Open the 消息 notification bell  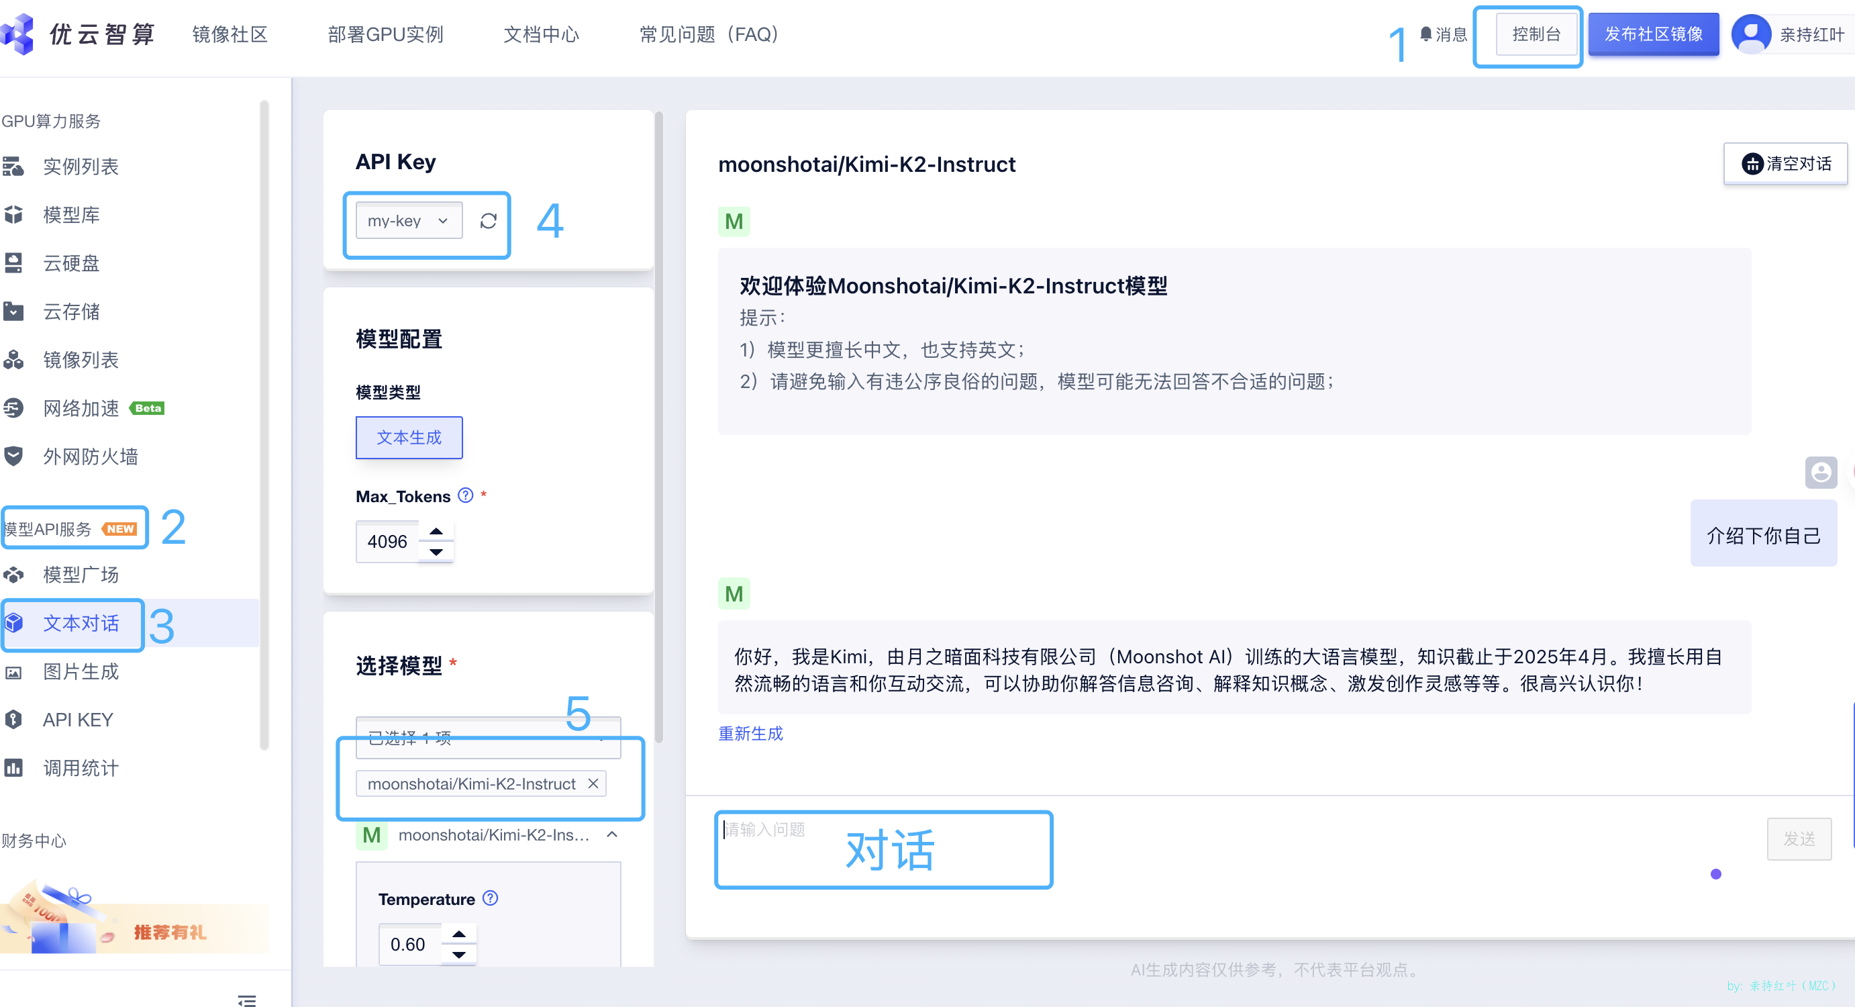[1443, 34]
